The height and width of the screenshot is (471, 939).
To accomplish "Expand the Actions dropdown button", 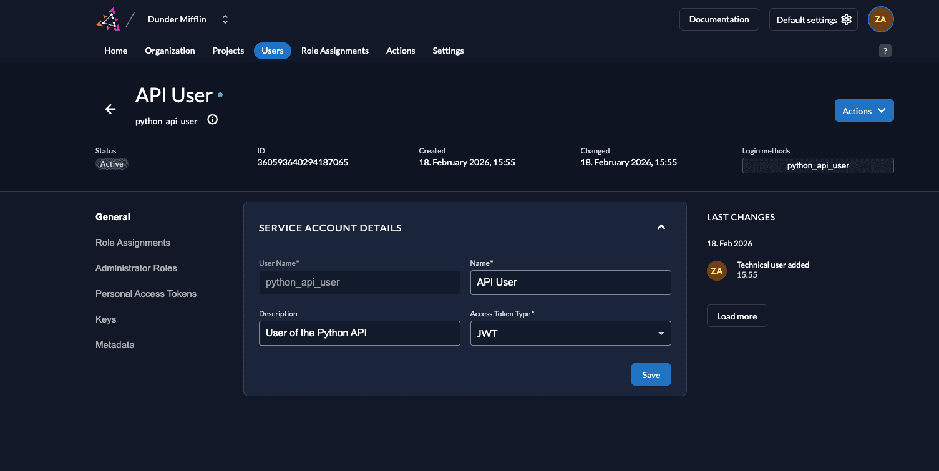I will 864,110.
